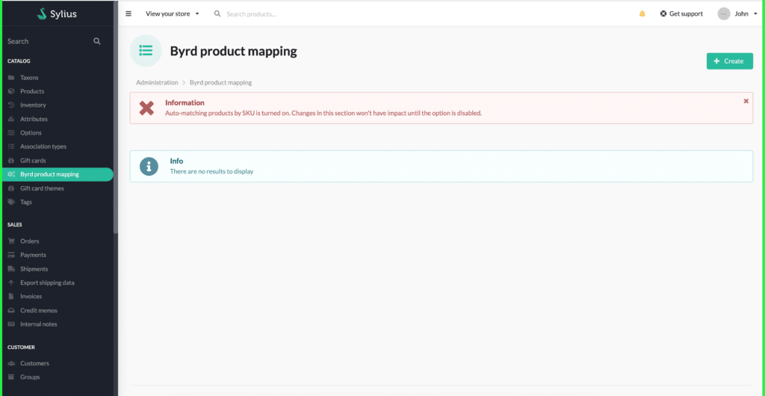
Task: Click the Shipments truck icon
Action: pyautogui.click(x=11, y=269)
